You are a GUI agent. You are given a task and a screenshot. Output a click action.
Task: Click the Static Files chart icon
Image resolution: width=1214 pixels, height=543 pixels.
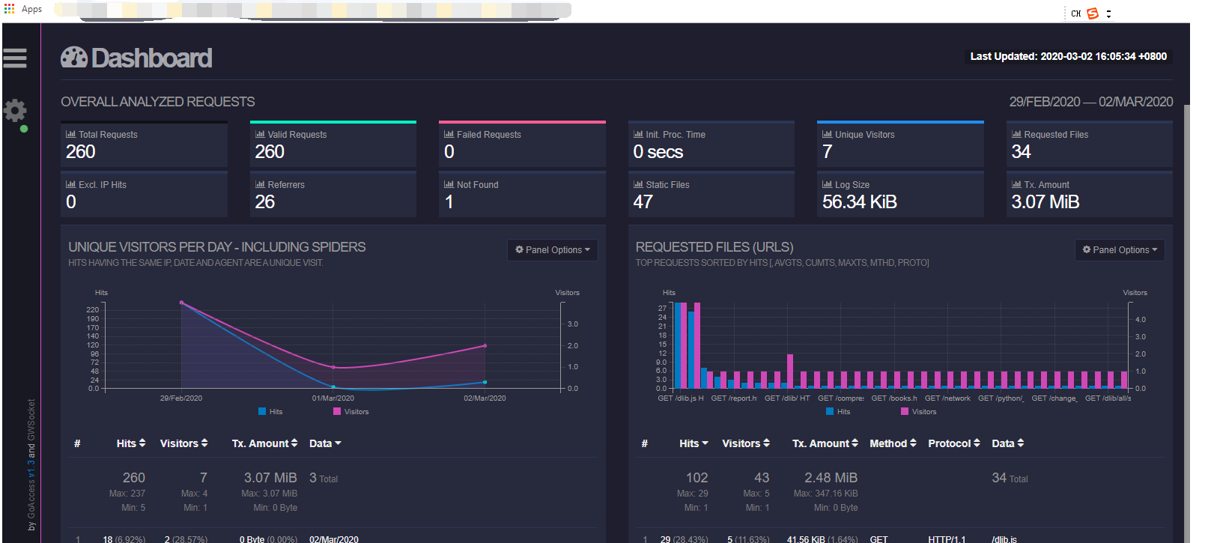[x=638, y=184]
